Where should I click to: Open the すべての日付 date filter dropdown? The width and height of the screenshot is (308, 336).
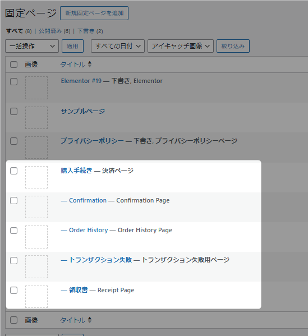pyautogui.click(x=118, y=46)
